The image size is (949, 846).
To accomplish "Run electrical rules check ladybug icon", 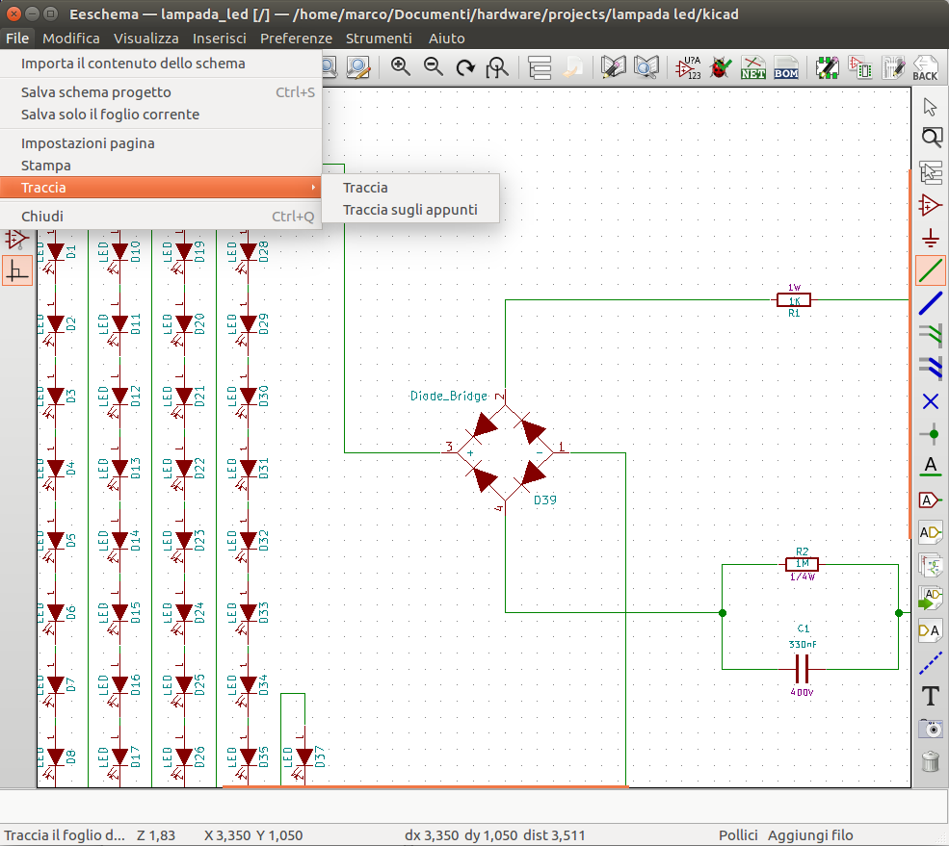I will tap(721, 67).
